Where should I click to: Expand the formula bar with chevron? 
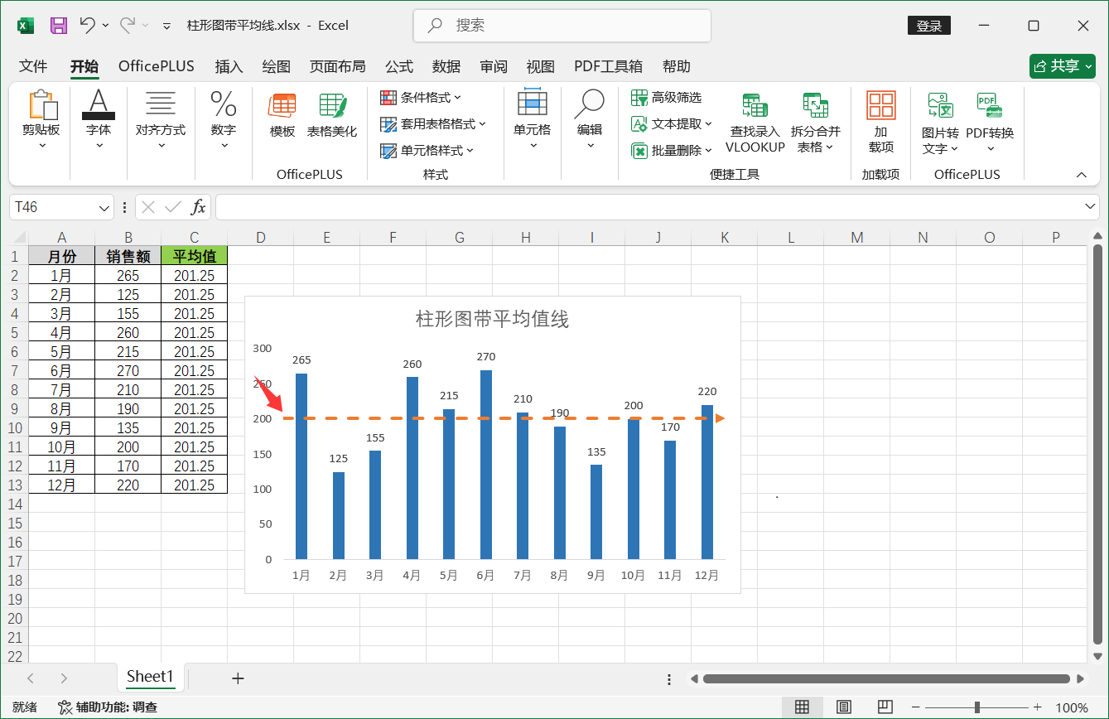coord(1091,206)
